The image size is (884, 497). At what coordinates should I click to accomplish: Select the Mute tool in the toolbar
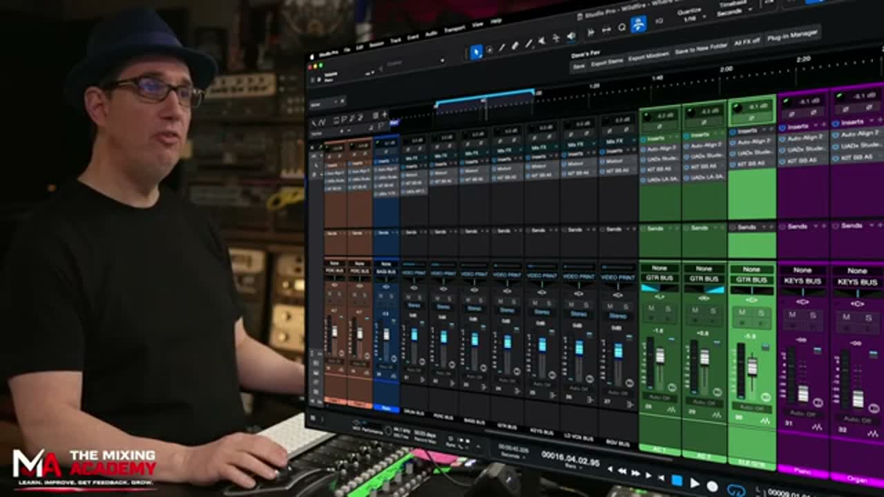pyautogui.click(x=543, y=41)
